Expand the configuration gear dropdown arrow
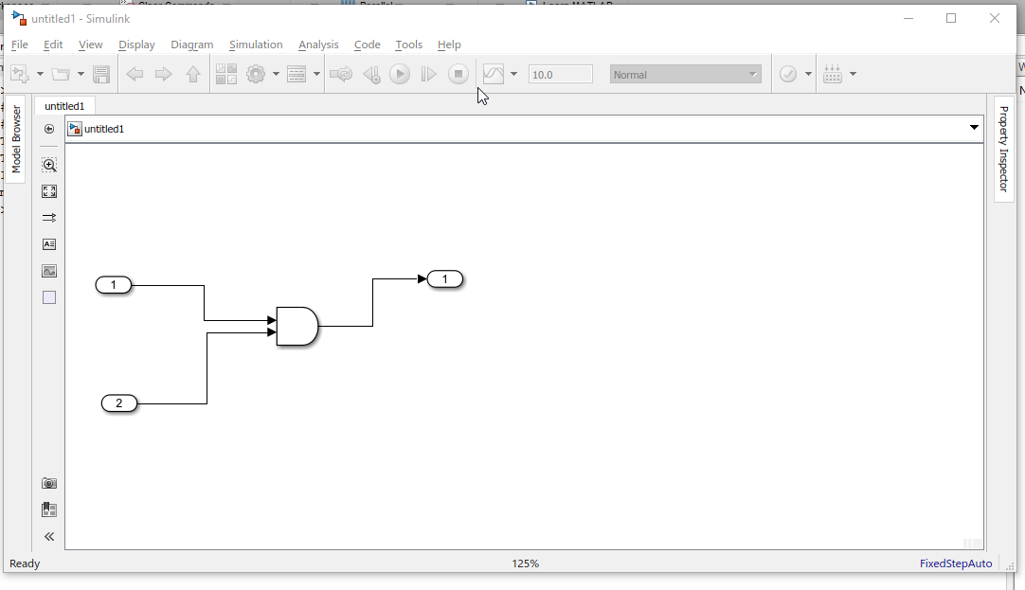1025x590 pixels. pos(276,74)
